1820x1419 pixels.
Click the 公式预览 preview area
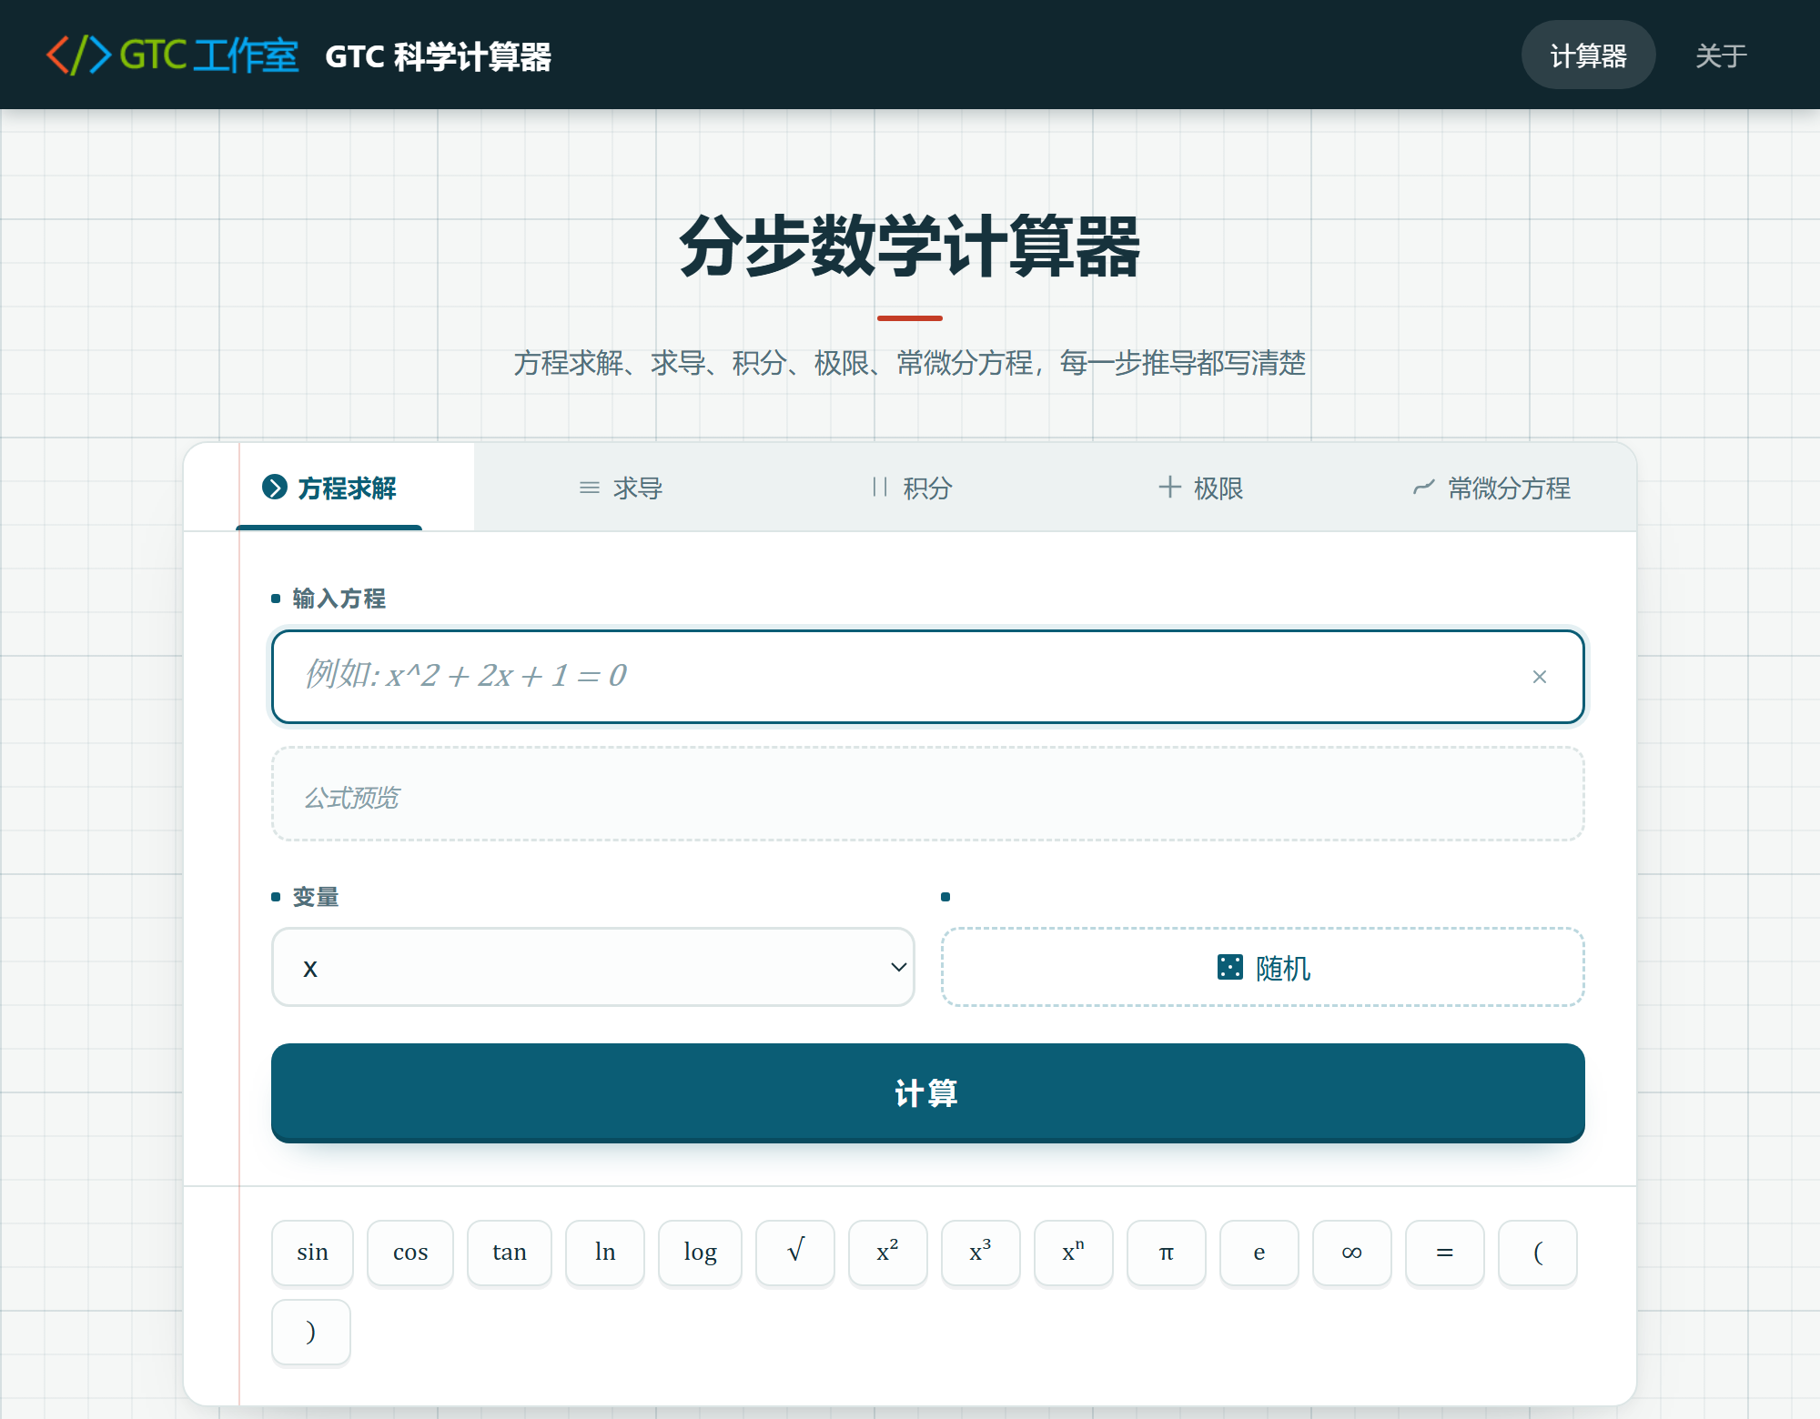928,794
